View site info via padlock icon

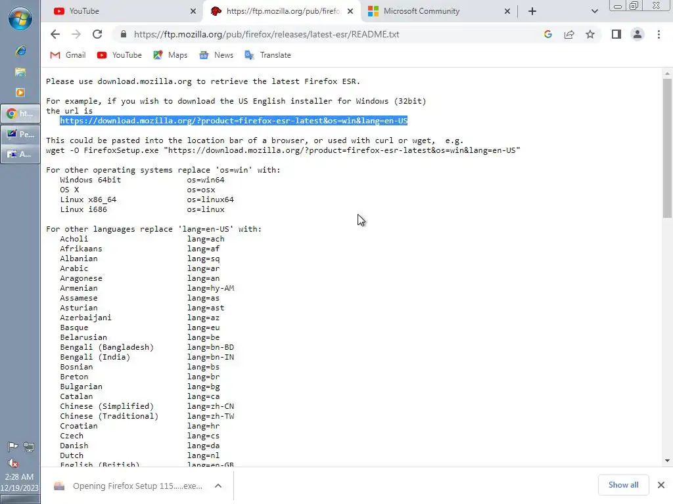point(124,34)
